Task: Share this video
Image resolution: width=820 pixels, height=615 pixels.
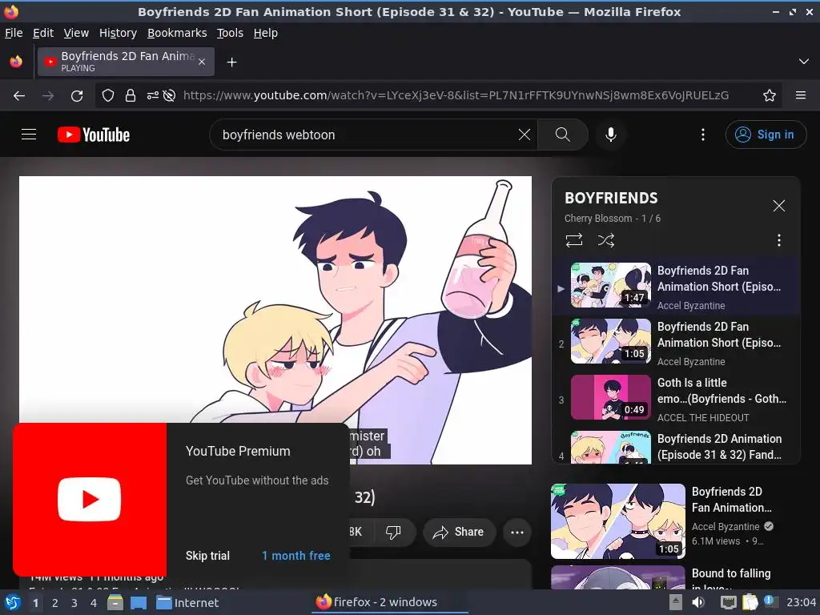Action: coord(459,533)
